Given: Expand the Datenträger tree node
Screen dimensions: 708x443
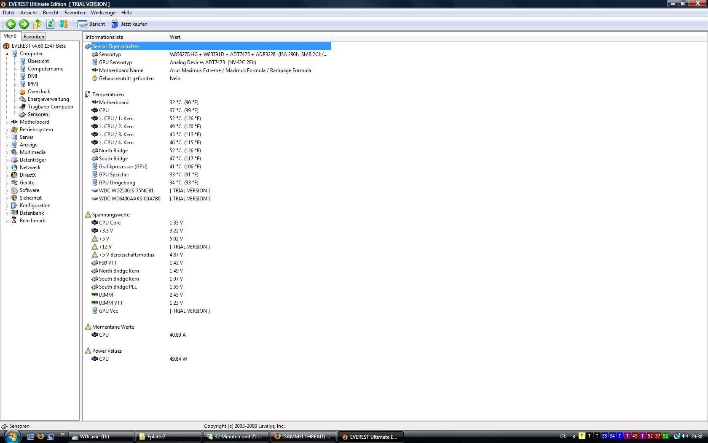Looking at the screenshot, I should (7, 160).
